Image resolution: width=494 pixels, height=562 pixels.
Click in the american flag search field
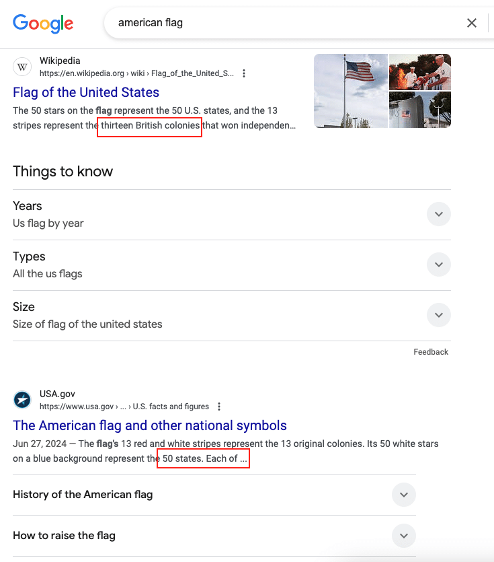(282, 23)
